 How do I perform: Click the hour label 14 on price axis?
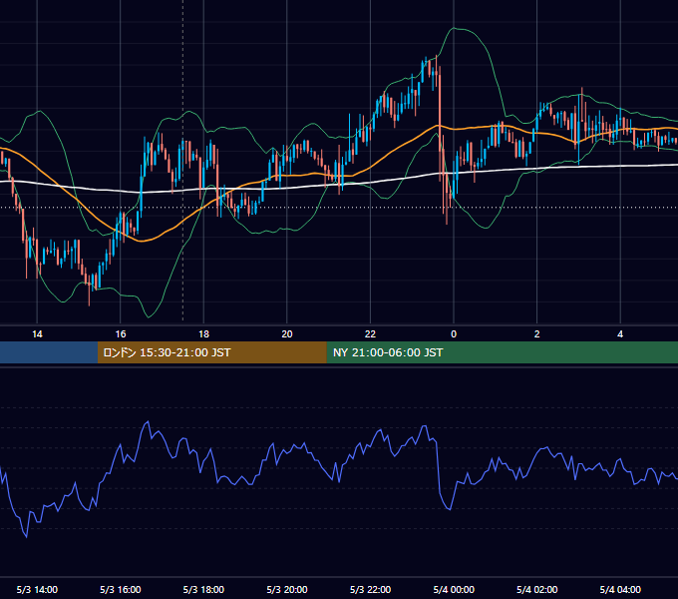click(37, 334)
